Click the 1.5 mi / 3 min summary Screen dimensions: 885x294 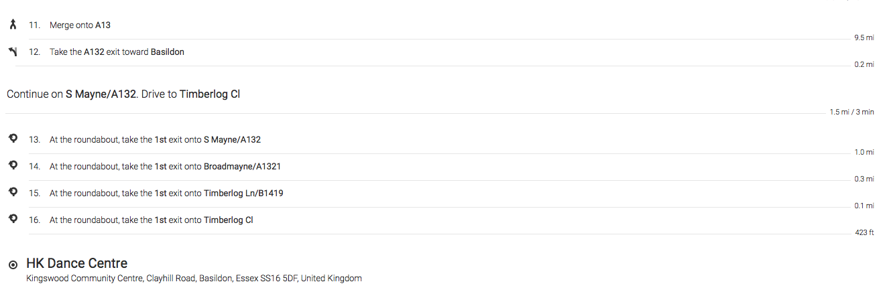click(851, 113)
